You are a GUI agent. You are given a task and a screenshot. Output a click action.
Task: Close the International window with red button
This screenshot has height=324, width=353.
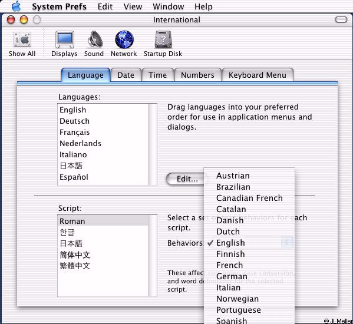(x=11, y=19)
